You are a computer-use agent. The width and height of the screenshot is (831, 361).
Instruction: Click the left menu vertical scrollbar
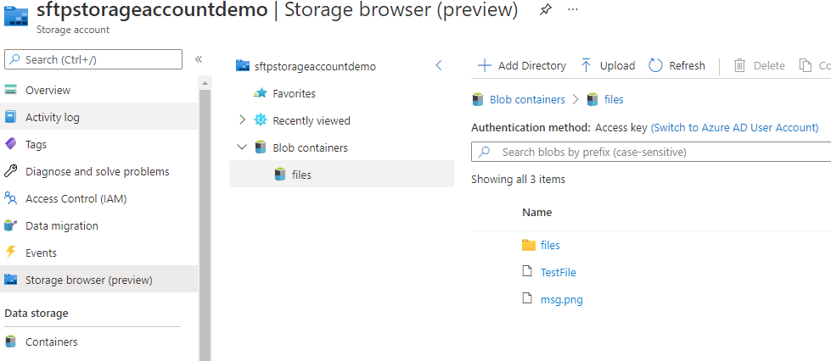pyautogui.click(x=205, y=225)
